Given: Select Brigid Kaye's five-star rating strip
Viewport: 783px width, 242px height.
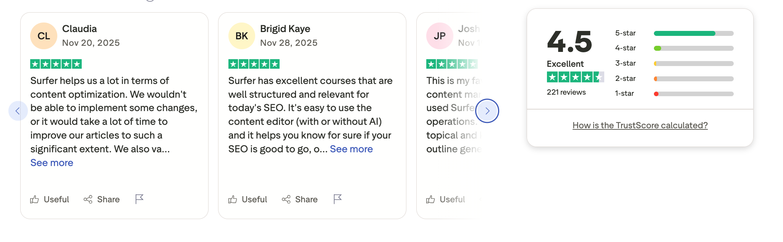Looking at the screenshot, I should [x=254, y=63].
